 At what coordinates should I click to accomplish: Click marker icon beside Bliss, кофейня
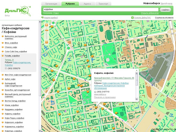[x=2, y=43]
